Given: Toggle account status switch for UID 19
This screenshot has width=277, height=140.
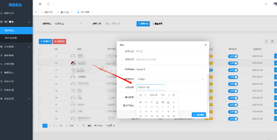Looking at the screenshot, I should click(x=233, y=119).
